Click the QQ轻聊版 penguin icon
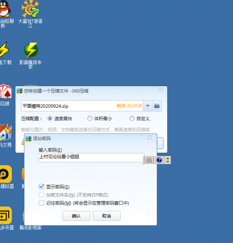This screenshot has width=233, height=243. [x=4, y=9]
